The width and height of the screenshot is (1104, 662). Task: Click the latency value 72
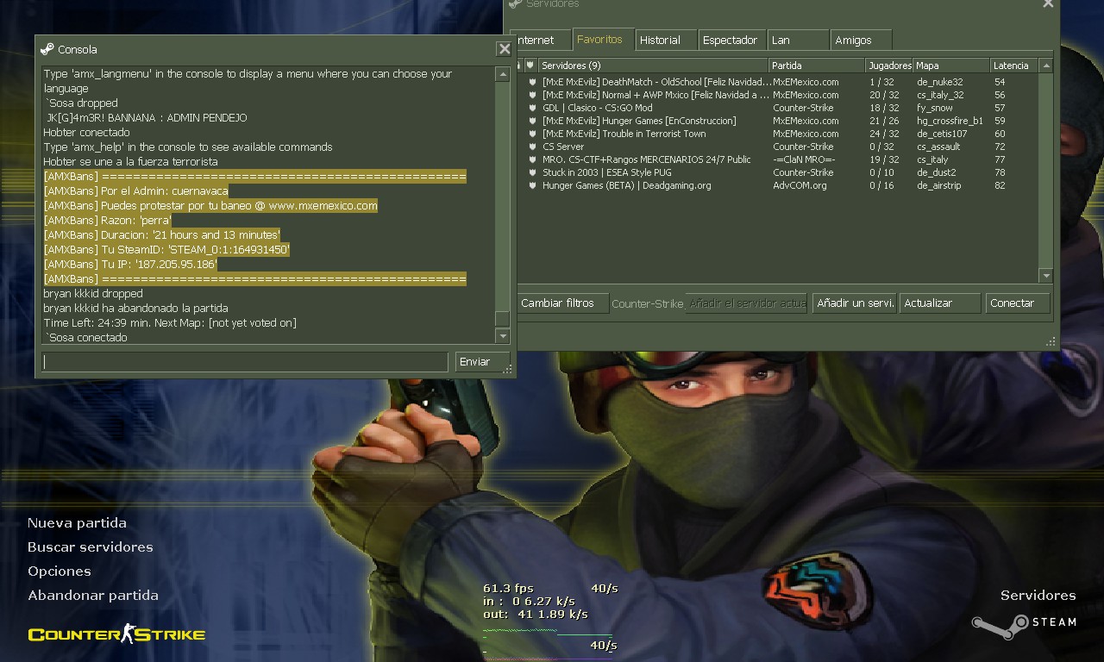[1000, 147]
